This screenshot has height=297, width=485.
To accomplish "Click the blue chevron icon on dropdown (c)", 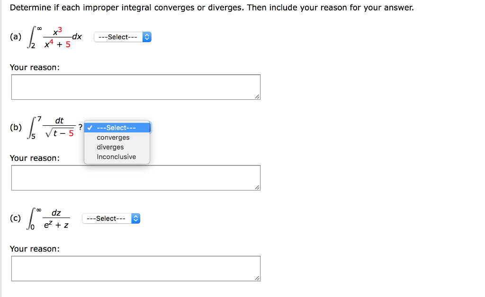I will coord(135,218).
